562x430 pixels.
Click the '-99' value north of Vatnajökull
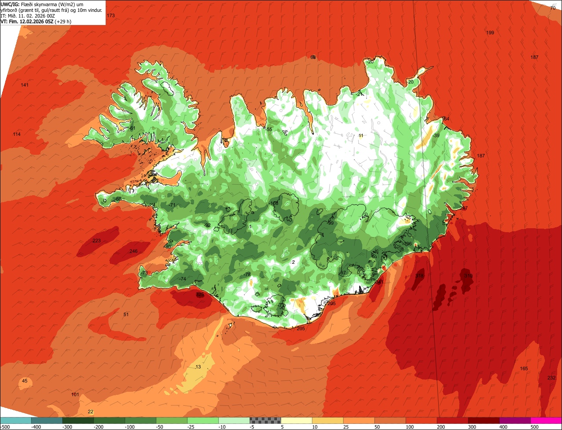click(x=330, y=223)
